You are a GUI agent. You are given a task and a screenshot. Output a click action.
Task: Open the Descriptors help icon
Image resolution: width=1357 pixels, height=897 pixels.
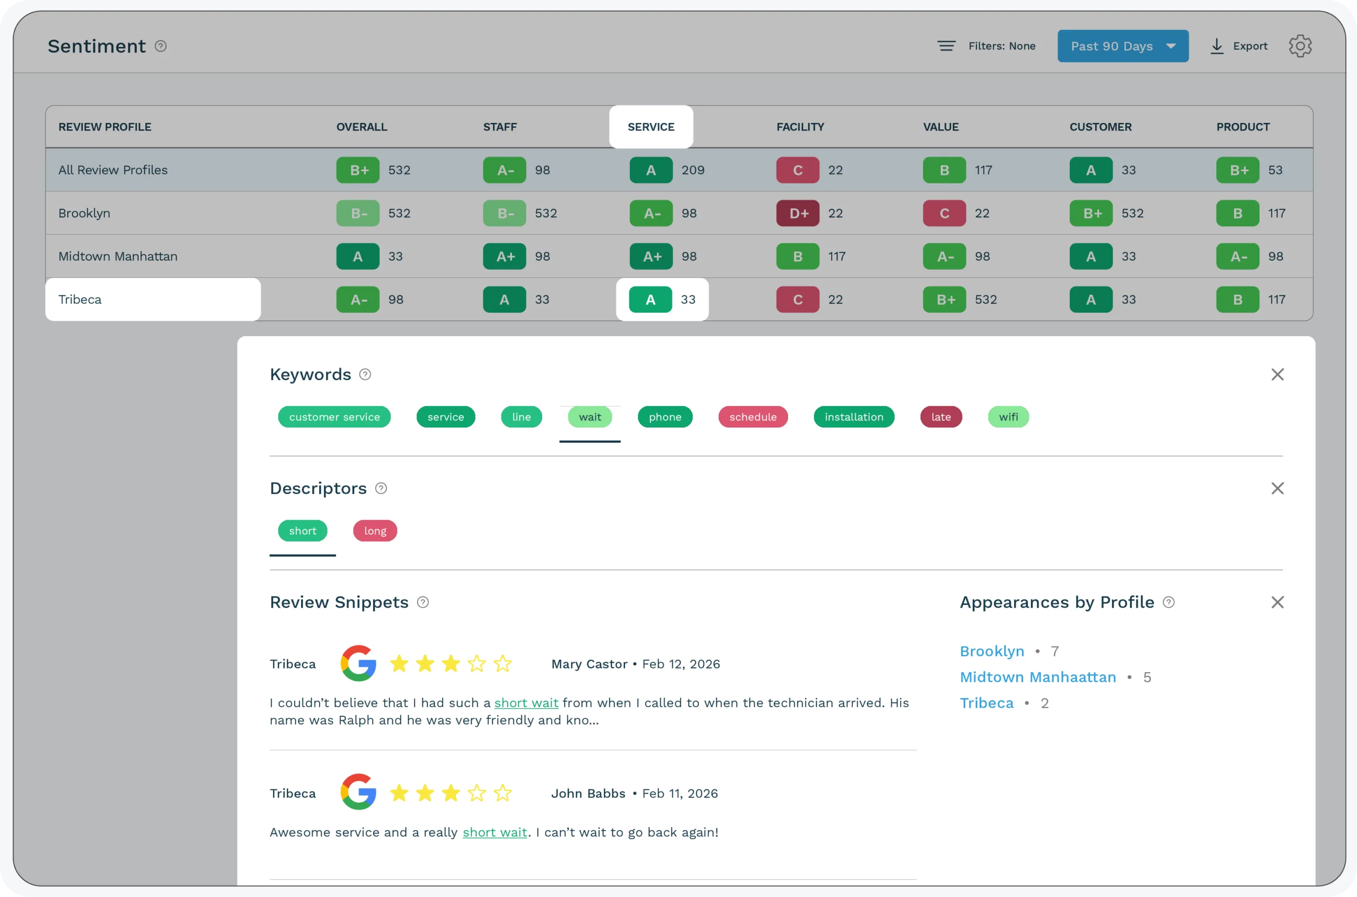[381, 489]
